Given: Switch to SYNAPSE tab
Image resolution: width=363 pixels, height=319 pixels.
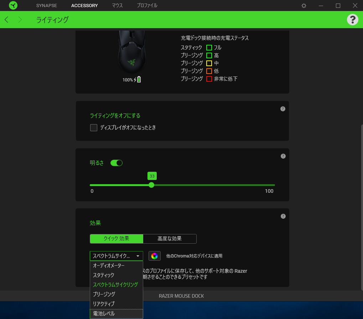Looking at the screenshot, I should pos(47,6).
